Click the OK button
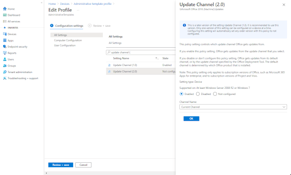Viewport: 291px width, 175px height. coord(191,119)
